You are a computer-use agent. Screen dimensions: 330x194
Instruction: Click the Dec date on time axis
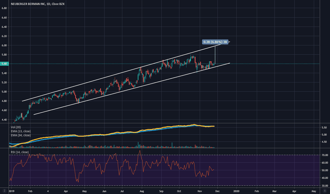click(217, 191)
